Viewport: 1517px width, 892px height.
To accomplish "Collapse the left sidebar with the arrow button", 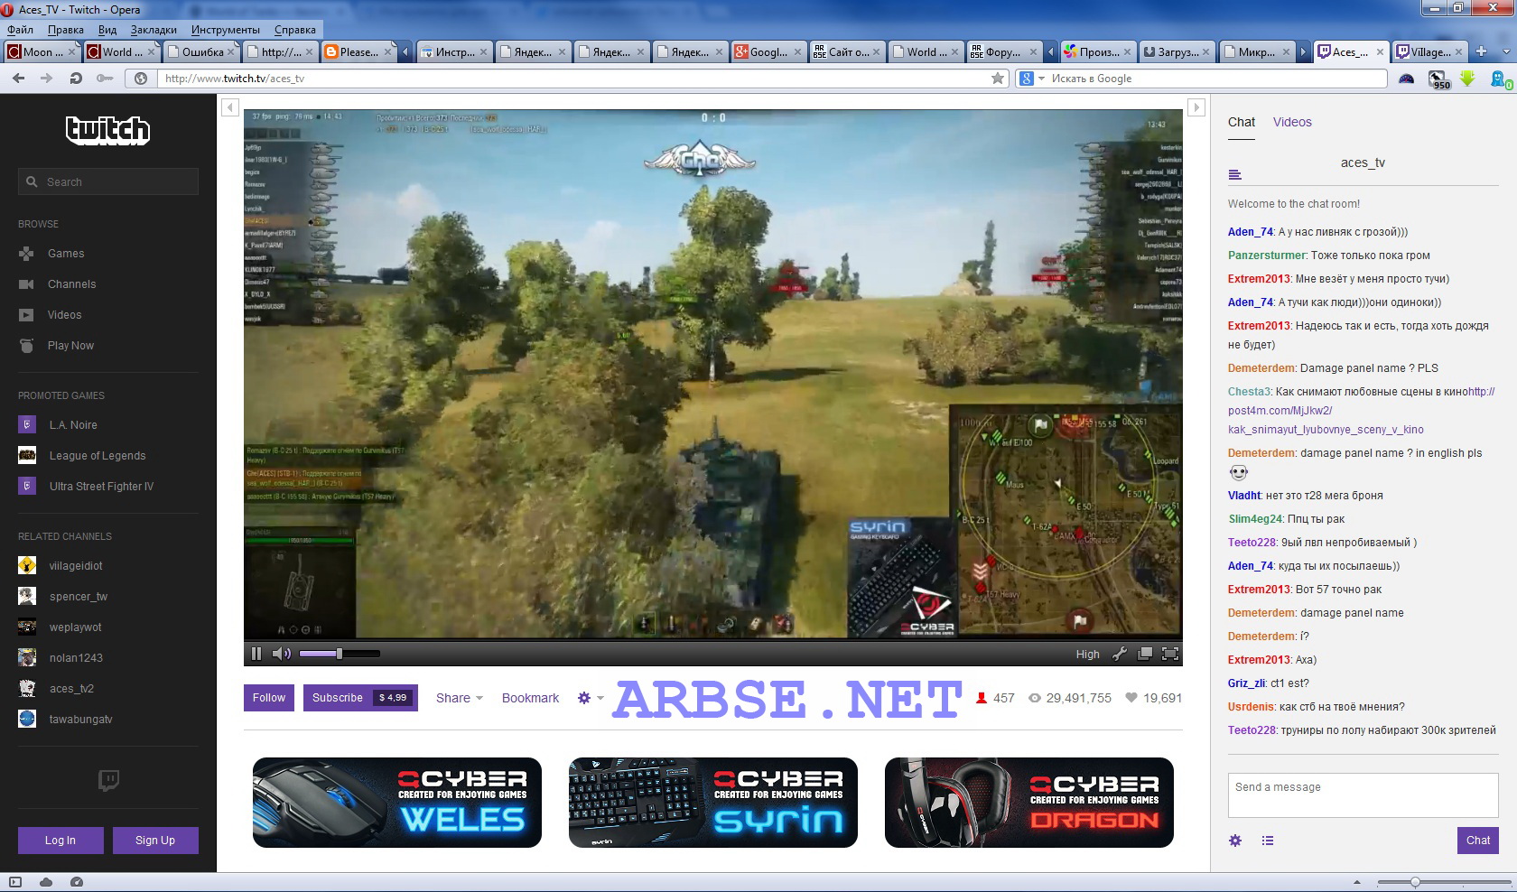I will (x=230, y=107).
